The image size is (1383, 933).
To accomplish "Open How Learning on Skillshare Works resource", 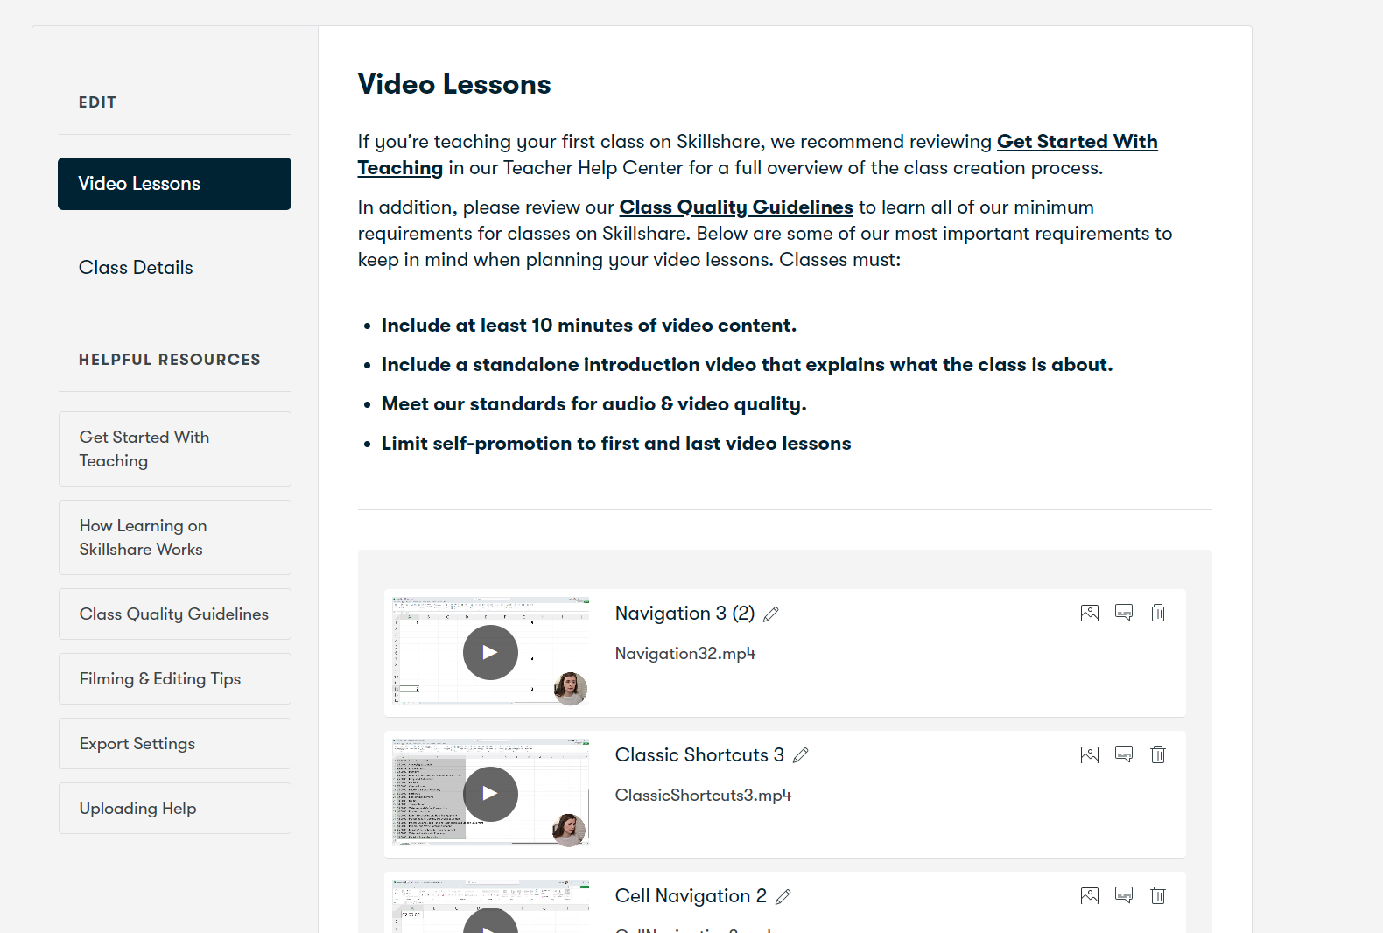I will pos(174,537).
